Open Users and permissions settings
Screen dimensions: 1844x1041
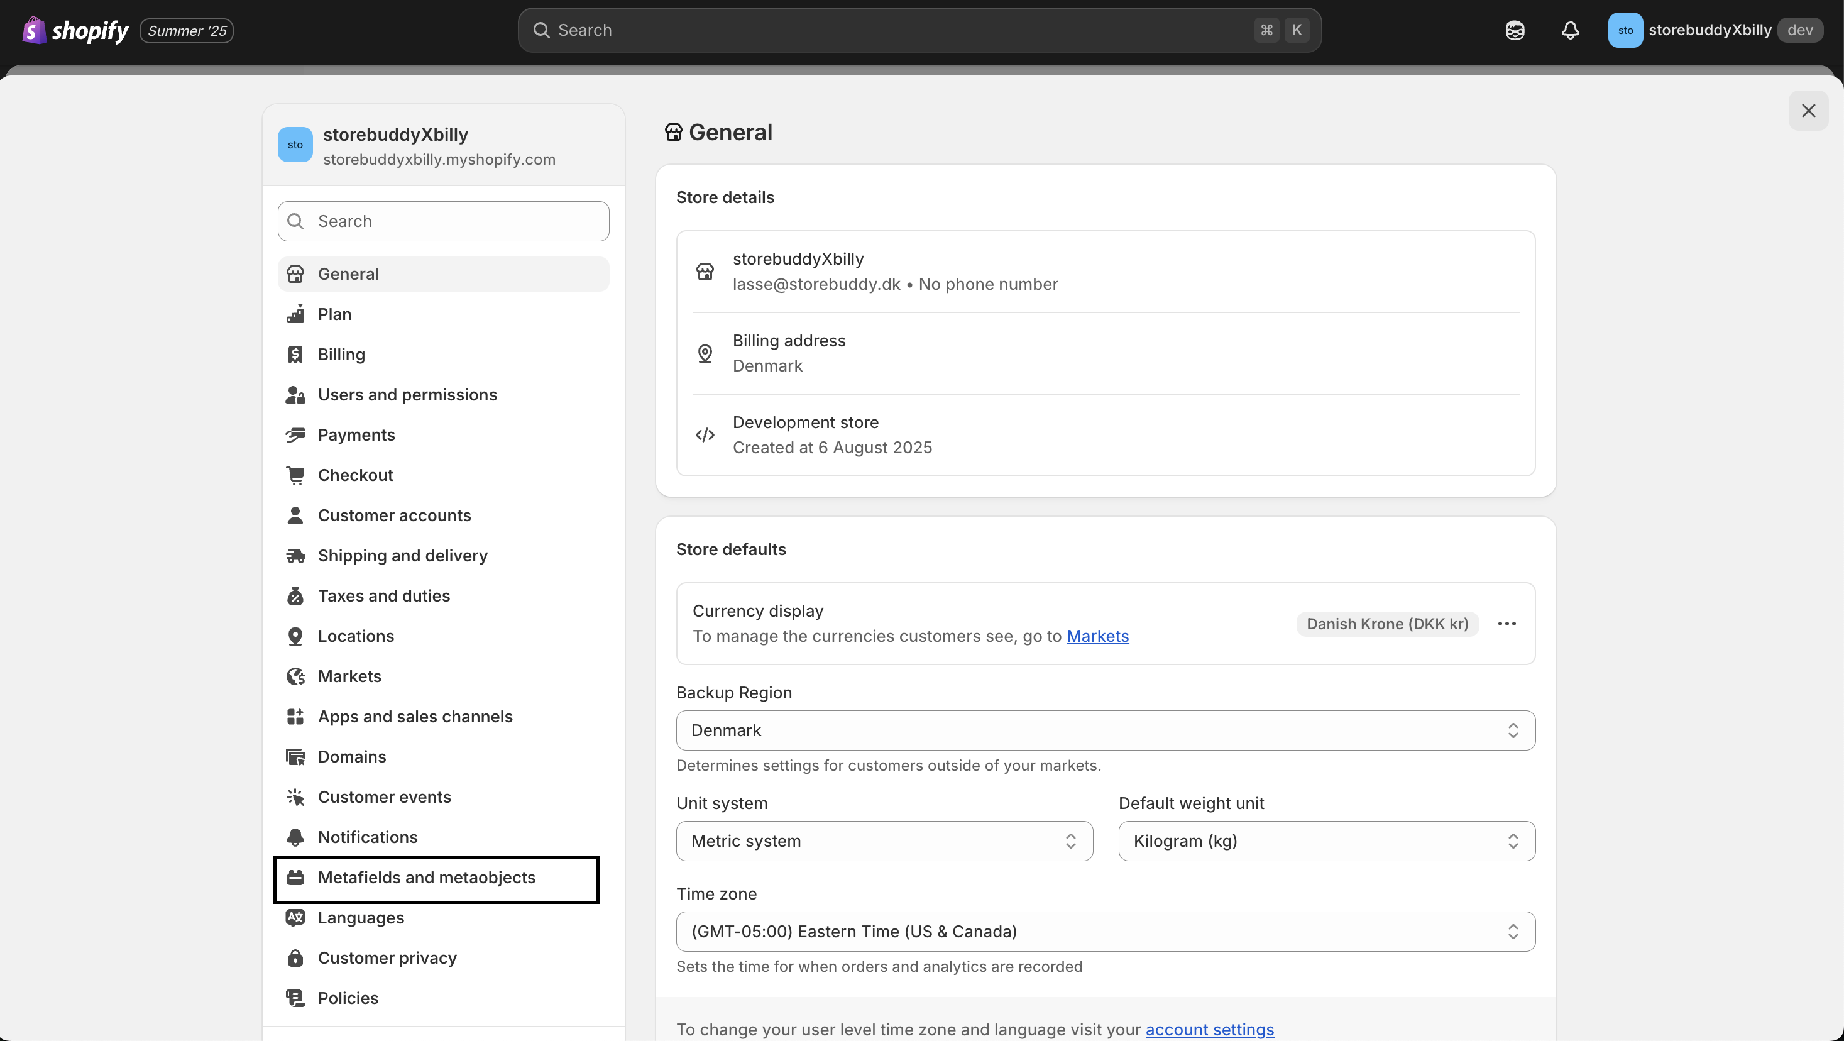click(x=443, y=395)
